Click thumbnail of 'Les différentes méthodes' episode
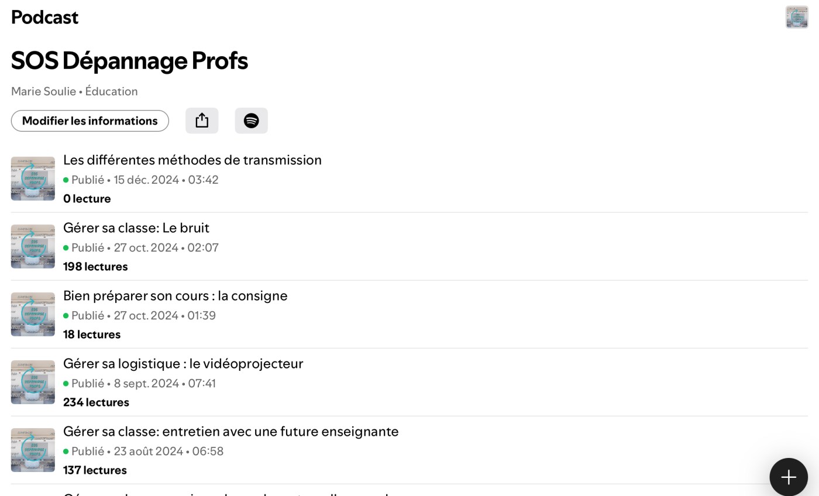 tap(33, 178)
